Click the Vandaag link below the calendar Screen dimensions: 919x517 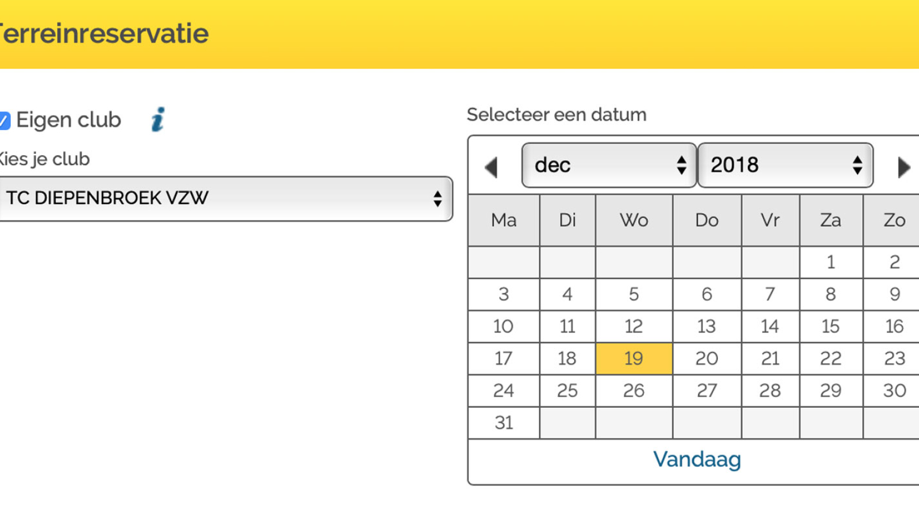click(x=697, y=459)
